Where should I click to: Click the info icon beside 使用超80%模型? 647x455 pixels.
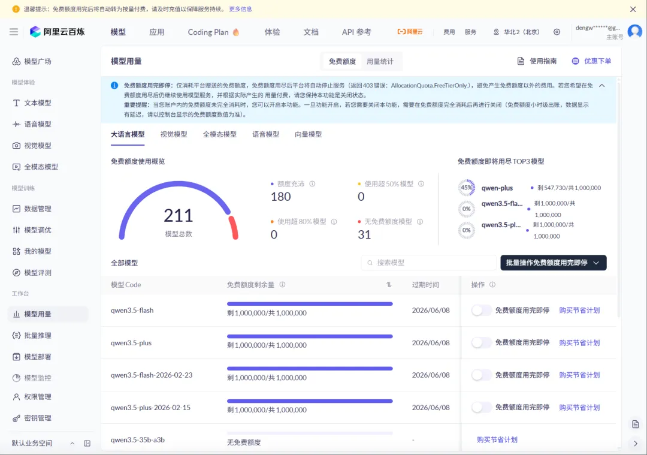click(334, 222)
